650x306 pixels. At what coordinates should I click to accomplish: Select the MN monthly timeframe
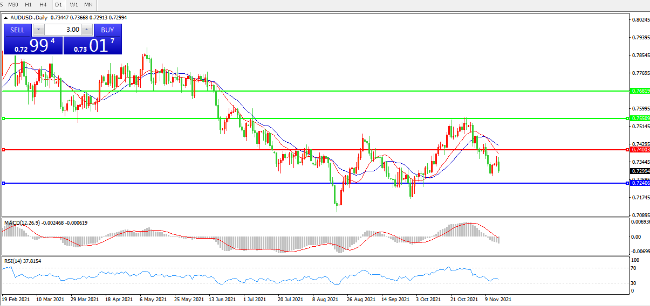pos(88,4)
